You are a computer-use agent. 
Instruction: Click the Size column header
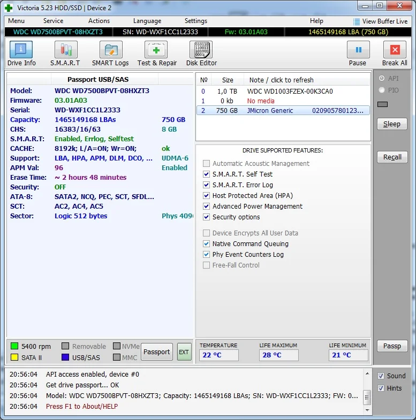[x=228, y=80]
